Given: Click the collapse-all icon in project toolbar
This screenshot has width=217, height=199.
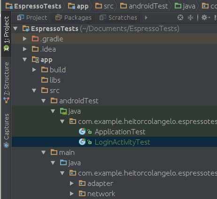Looking at the screenshot, I should [190, 17].
